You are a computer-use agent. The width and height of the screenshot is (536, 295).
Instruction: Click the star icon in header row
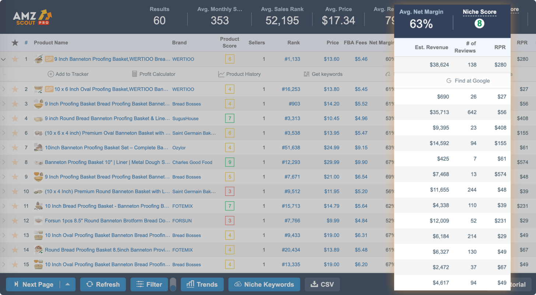(x=15, y=43)
